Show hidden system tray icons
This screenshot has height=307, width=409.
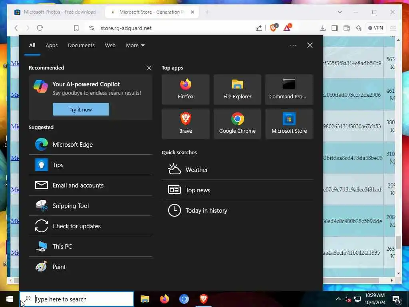[x=338, y=299]
